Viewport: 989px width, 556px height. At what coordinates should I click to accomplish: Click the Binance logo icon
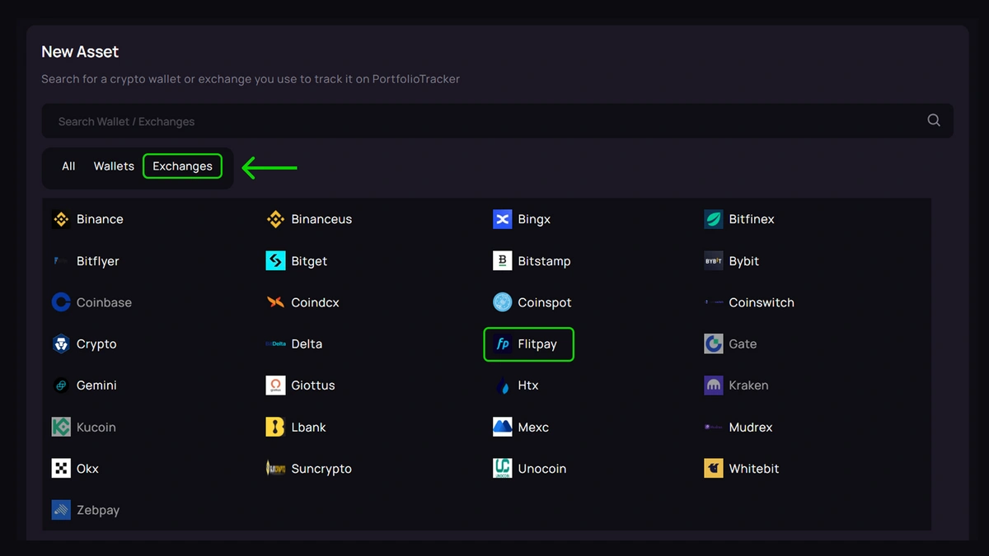coord(61,219)
